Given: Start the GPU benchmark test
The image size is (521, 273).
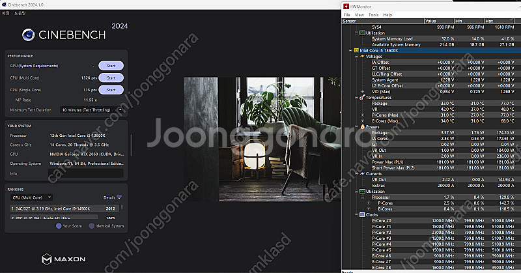Looking at the screenshot, I should coord(111,66).
